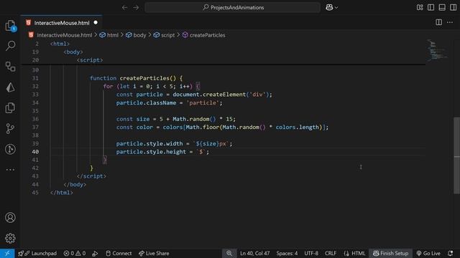Click Ln 40, Col 47 position indicator
Screen dimensions: 460x258
pos(254,253)
